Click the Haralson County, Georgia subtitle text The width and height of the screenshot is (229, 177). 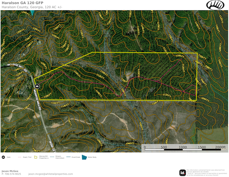(x=34, y=7)
